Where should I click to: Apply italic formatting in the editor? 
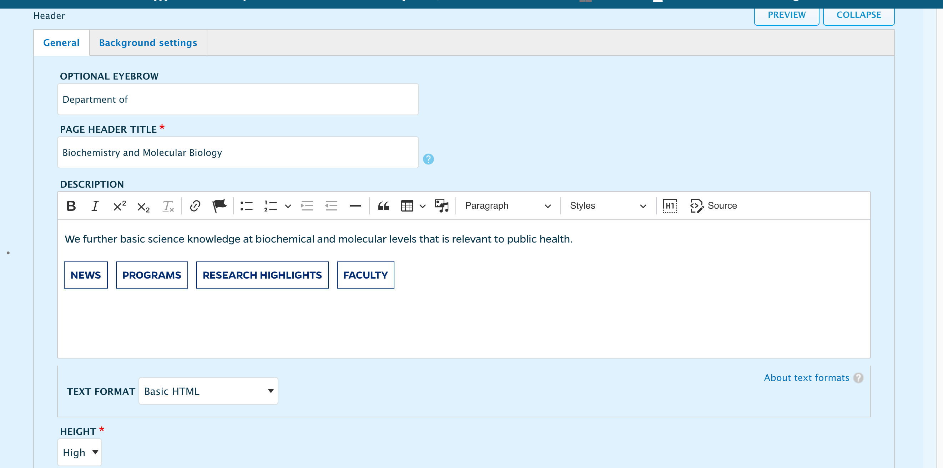pyautogui.click(x=95, y=206)
